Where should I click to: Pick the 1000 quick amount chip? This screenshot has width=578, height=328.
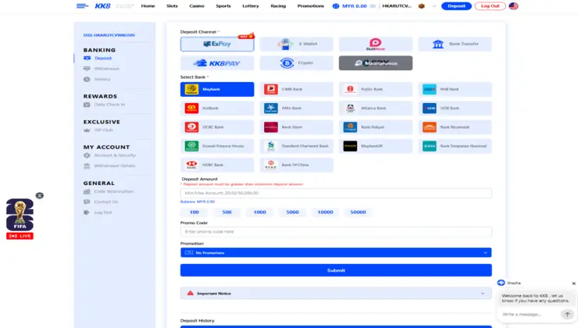tap(259, 212)
